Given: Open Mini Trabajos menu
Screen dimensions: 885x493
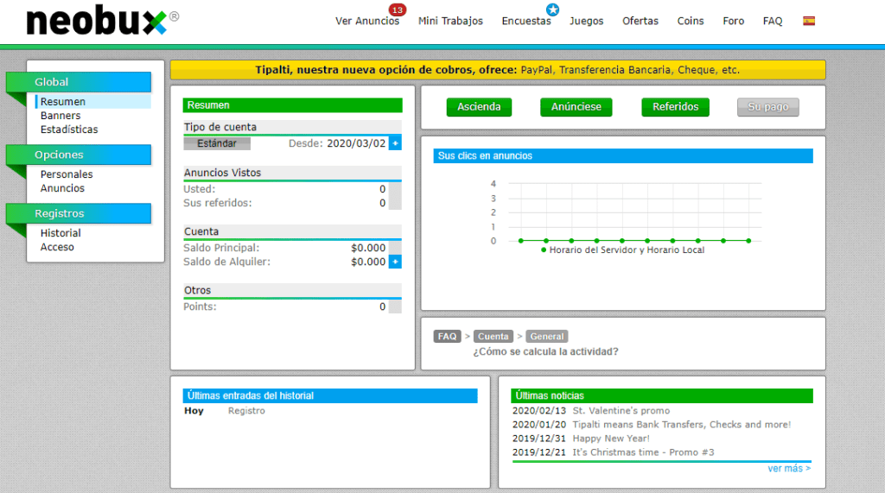Looking at the screenshot, I should click(450, 21).
